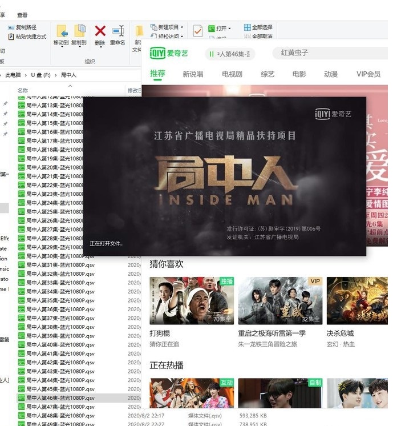Viewport: 393px width, 426px height.
Task: Click the qsv file icon of 局中人第43集
Action: click(22, 371)
